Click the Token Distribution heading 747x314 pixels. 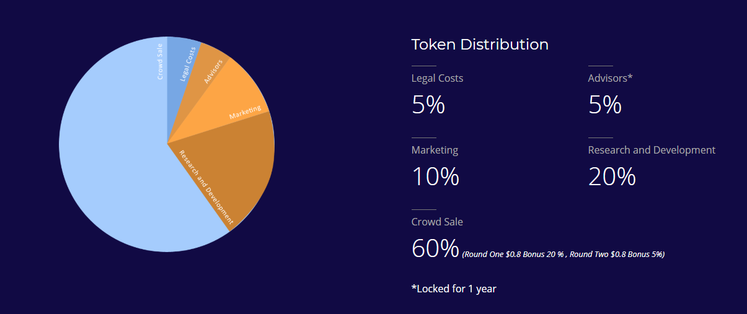coord(480,45)
